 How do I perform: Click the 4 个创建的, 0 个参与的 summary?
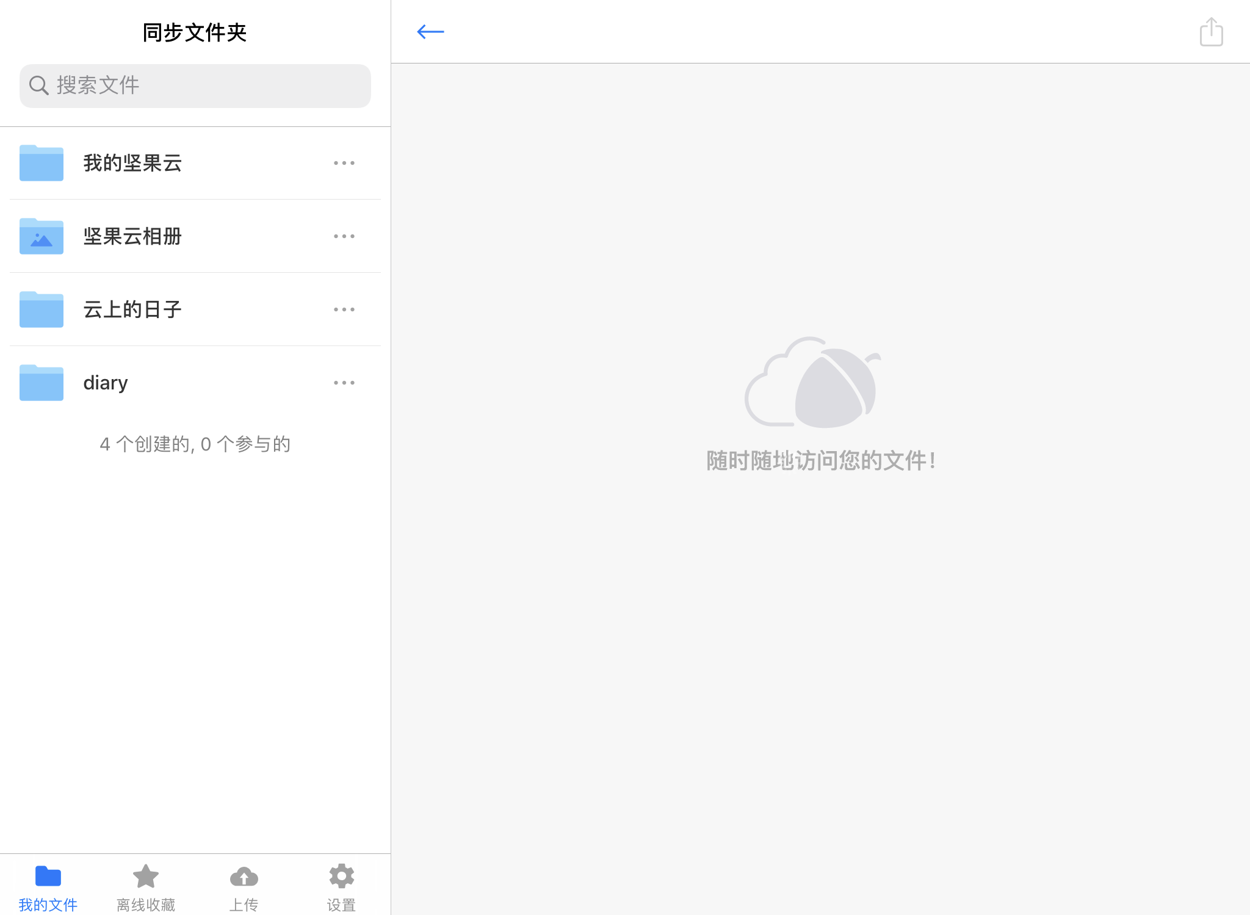click(195, 444)
